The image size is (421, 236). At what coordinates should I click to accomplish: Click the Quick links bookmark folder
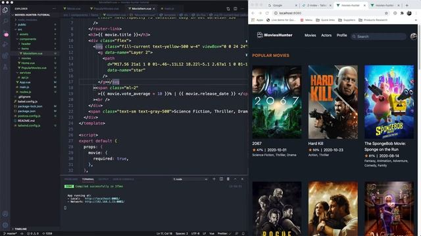click(325, 20)
